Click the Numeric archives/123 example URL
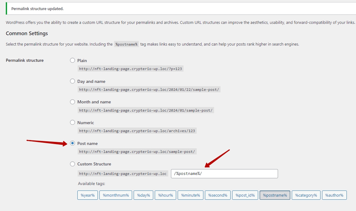 click(x=137, y=131)
